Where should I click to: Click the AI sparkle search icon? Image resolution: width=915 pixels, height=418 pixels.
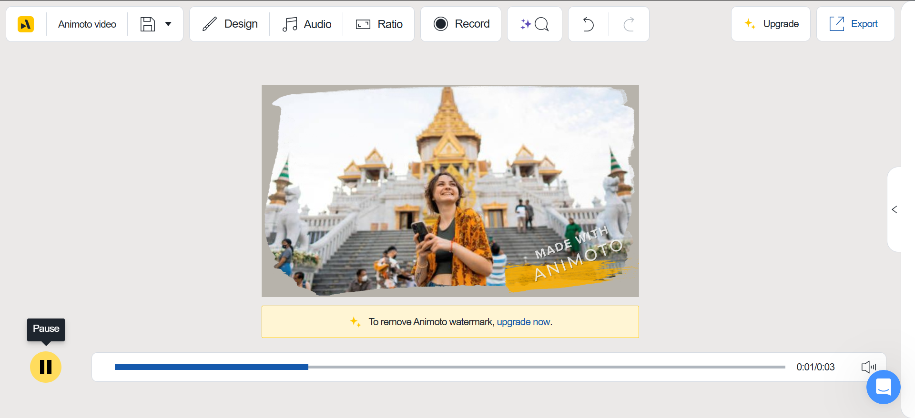coord(535,24)
